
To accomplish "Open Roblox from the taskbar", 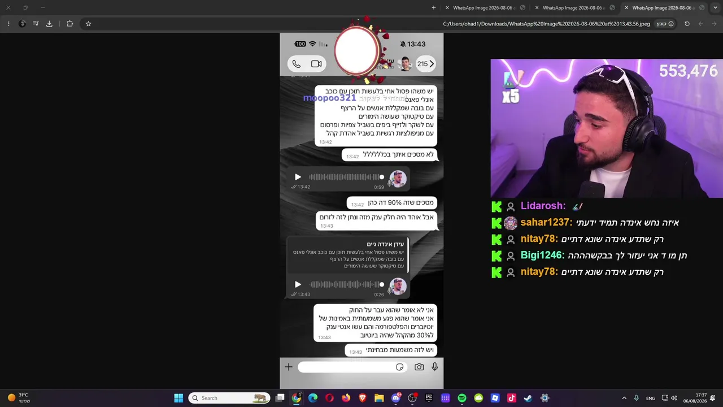I will coord(495,398).
